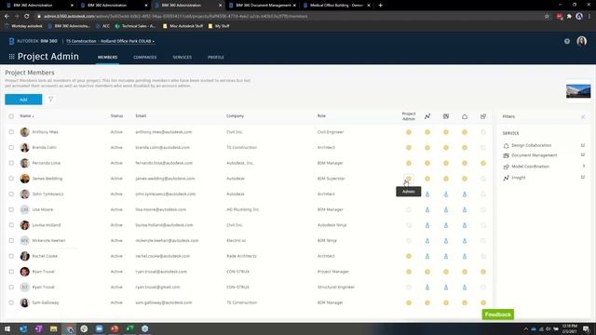596x335 pixels.
Task: Open notification center in the system tray
Action: pyautogui.click(x=586, y=328)
